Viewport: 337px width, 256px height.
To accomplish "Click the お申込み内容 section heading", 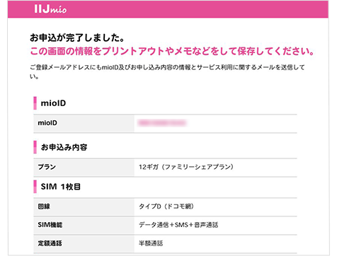I will [64, 147].
